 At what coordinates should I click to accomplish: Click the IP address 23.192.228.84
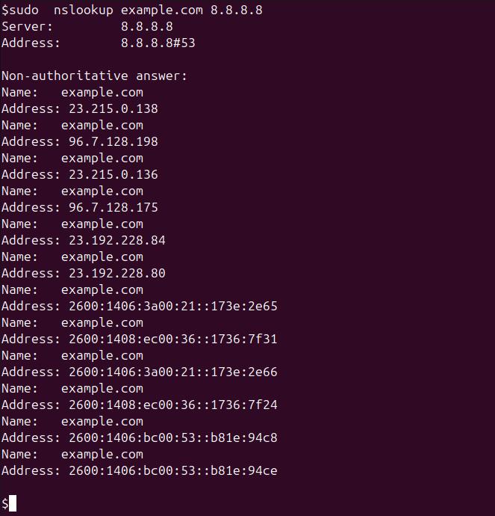pyautogui.click(x=116, y=240)
